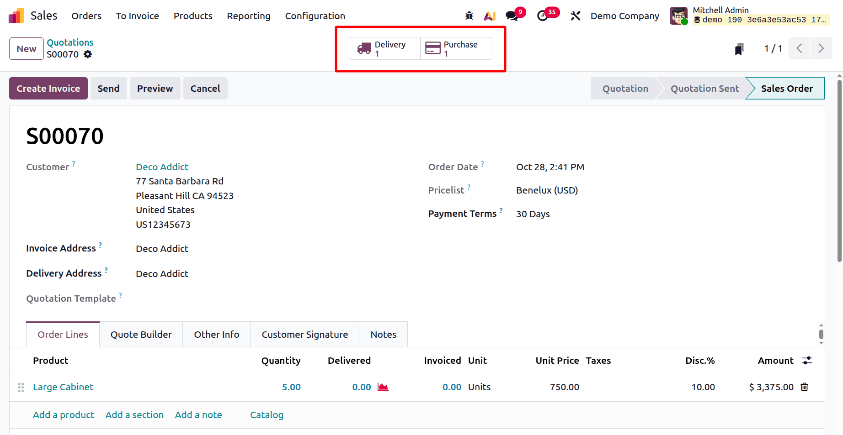The image size is (843, 435).
Task: Open the Delivery smart button with truck icon
Action: point(384,48)
